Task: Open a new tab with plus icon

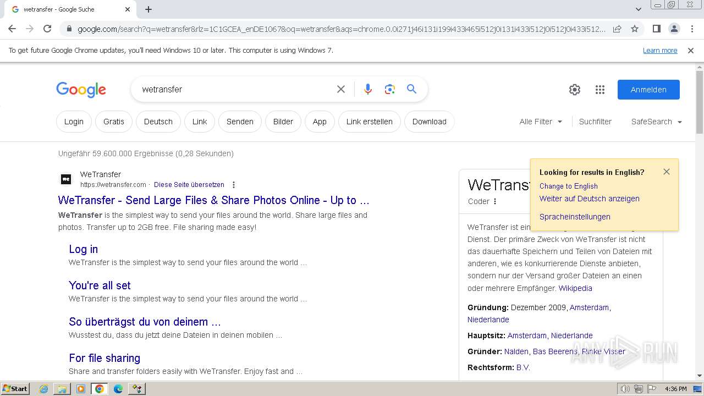Action: click(x=148, y=9)
